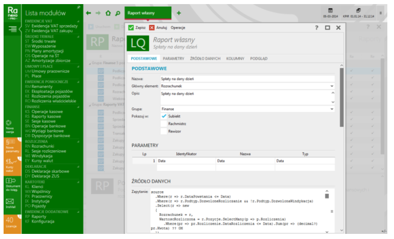Select the Raport własny window tab
The image size is (394, 239).
pyautogui.click(x=148, y=13)
